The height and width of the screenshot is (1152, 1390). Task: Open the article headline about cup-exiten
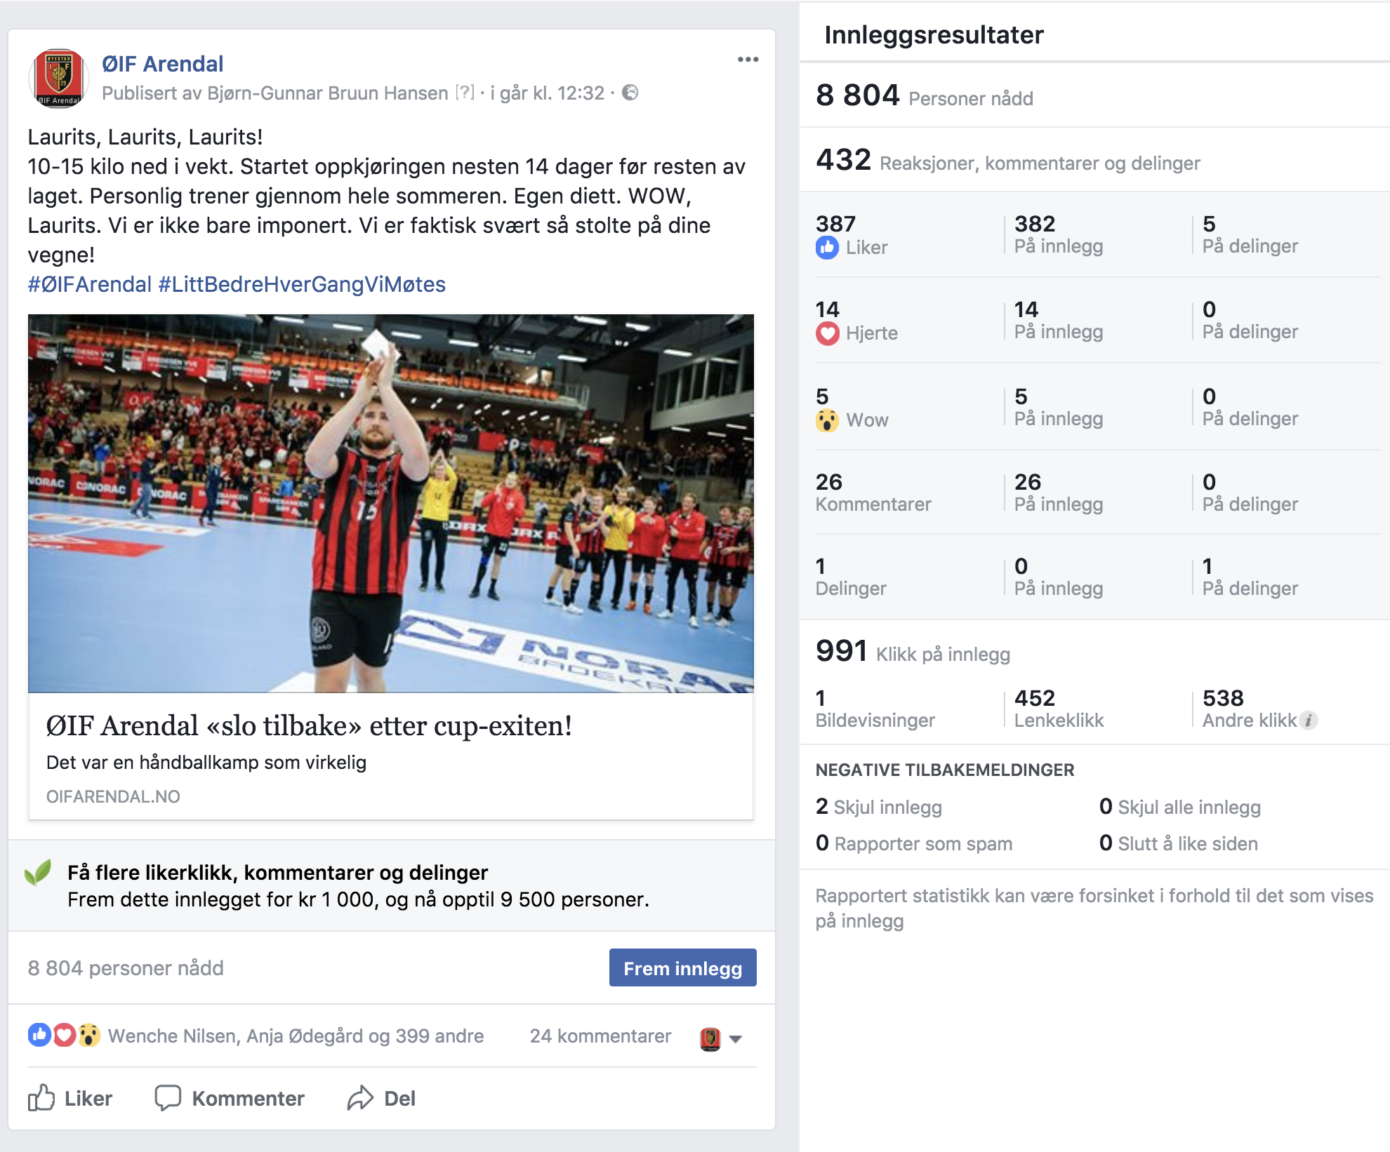coord(309,726)
